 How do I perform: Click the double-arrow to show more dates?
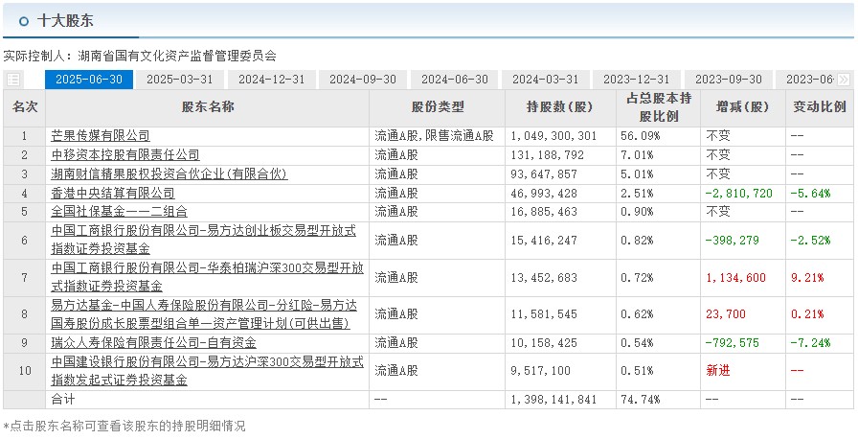tap(844, 80)
